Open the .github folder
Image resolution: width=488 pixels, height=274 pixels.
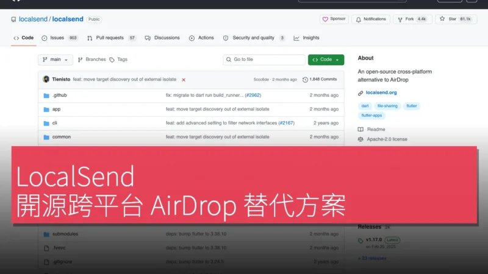pos(59,96)
